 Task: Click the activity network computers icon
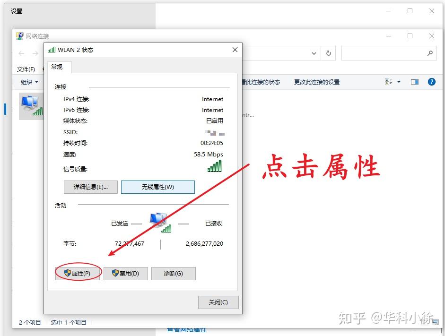[x=160, y=223]
